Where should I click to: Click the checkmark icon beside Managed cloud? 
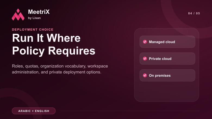click(145, 42)
